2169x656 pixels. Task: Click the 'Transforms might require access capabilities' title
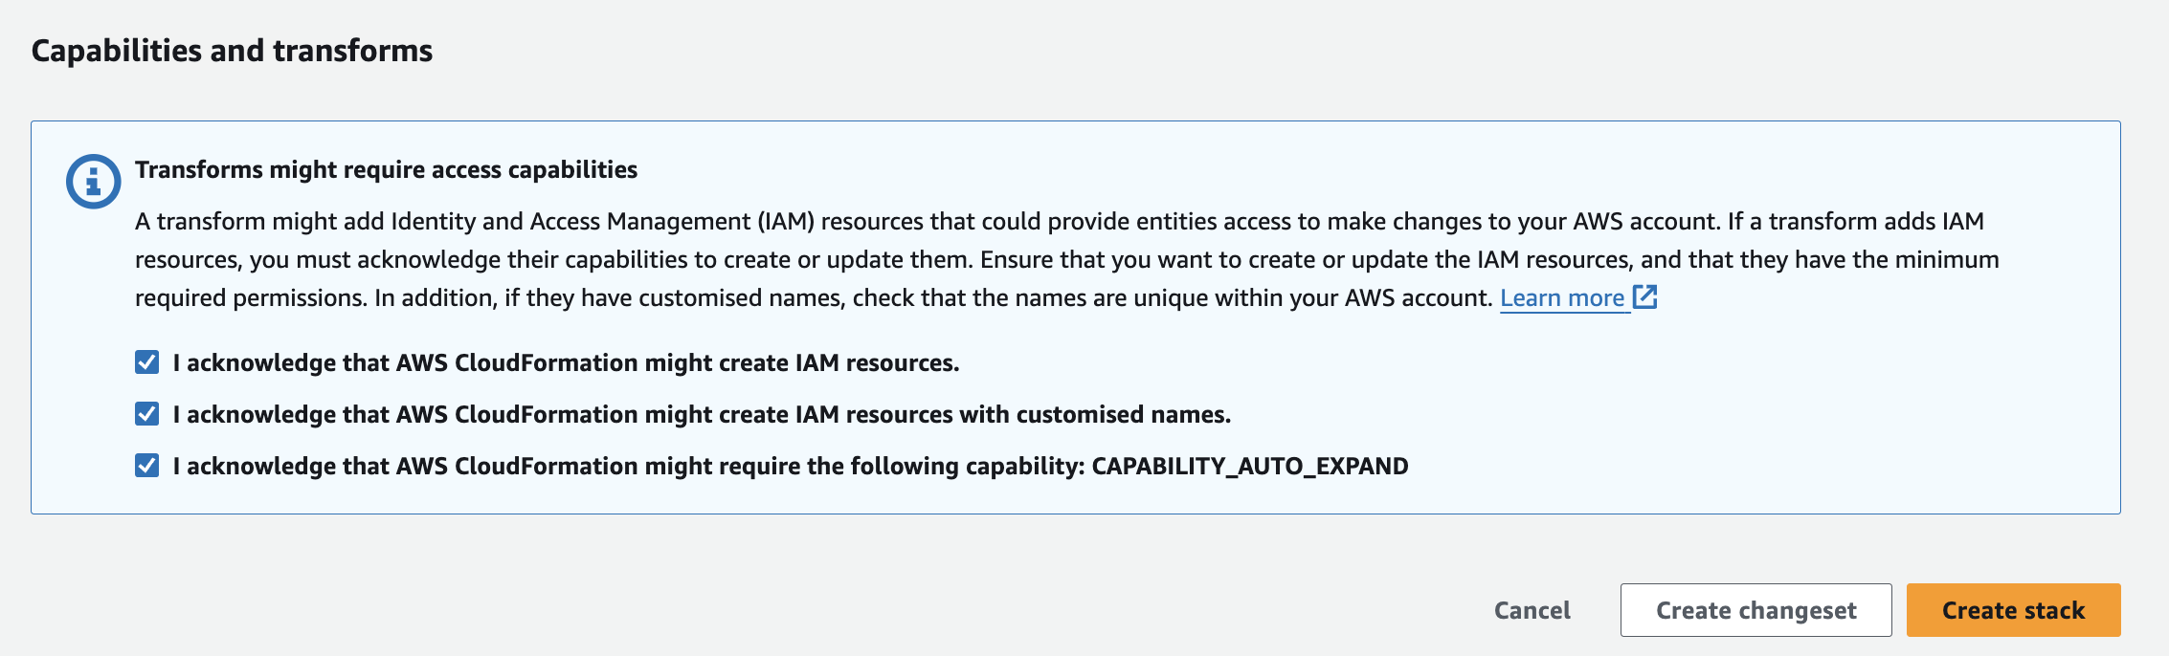[x=386, y=170]
